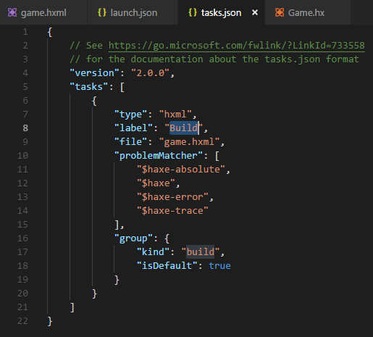Click the "problemMatcher" key text
Viewport: 373px width, 337px height.
tap(159, 156)
